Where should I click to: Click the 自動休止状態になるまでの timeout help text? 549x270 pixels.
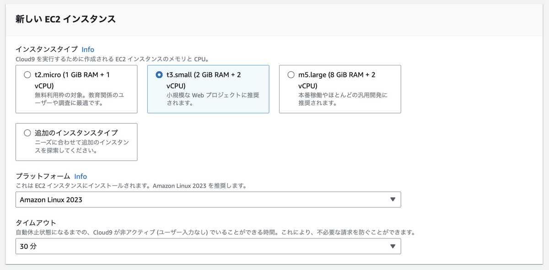215,232
